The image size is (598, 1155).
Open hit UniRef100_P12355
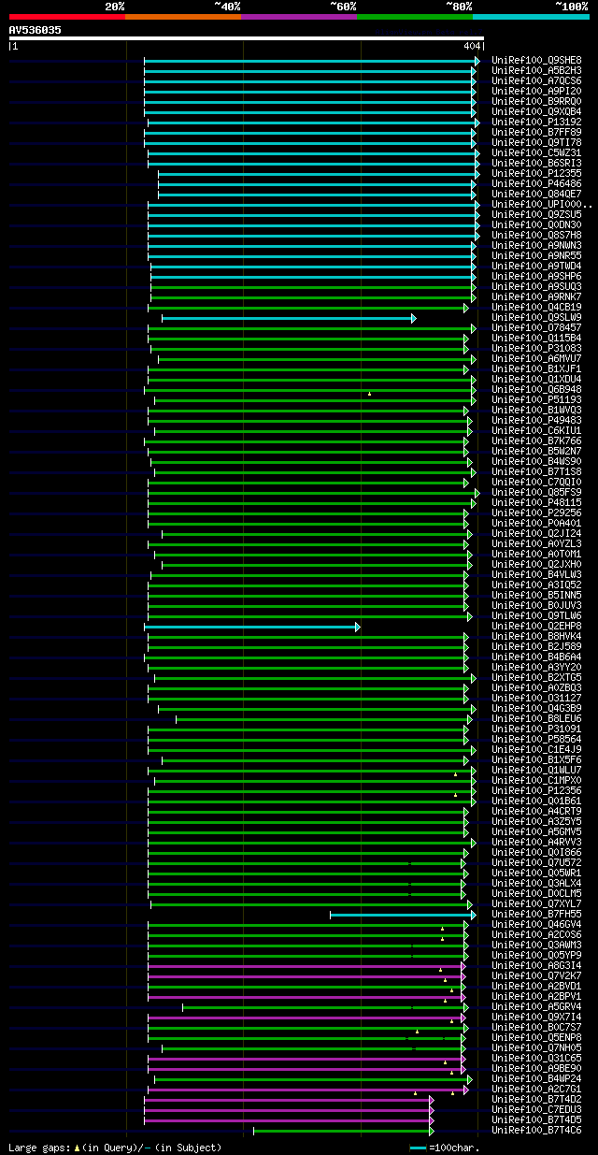[536, 173]
